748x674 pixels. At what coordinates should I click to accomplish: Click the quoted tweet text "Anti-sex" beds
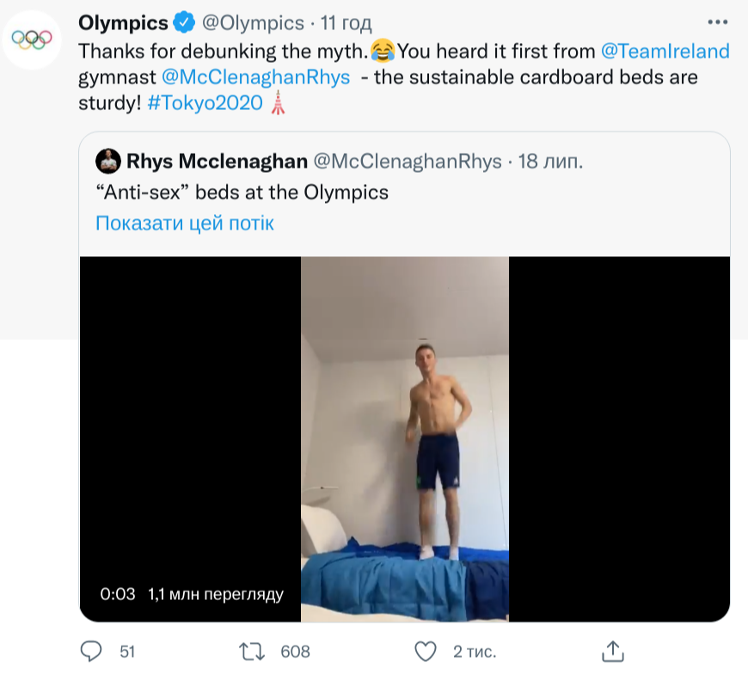tap(242, 192)
